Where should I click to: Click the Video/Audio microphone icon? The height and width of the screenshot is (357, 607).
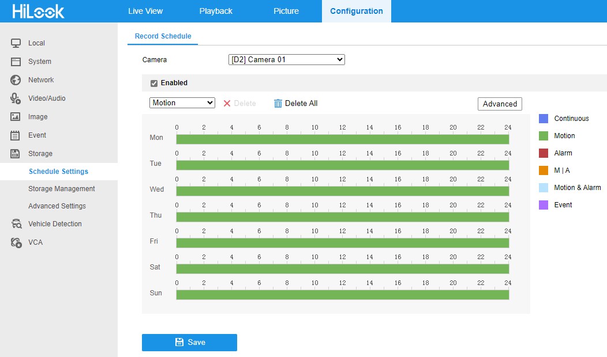point(16,98)
